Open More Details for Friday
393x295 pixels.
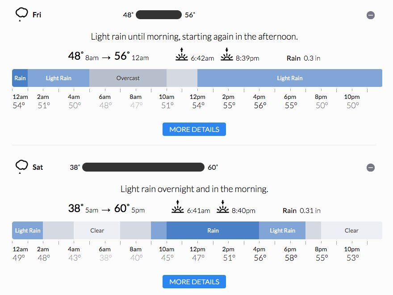pos(194,129)
